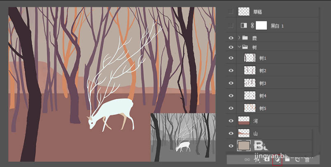331x167 pixels.
Task: Select the 树2 layer thumbnail
Action: tap(250, 70)
